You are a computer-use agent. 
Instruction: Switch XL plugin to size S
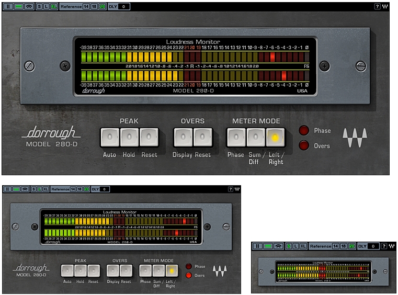coord(39,6)
